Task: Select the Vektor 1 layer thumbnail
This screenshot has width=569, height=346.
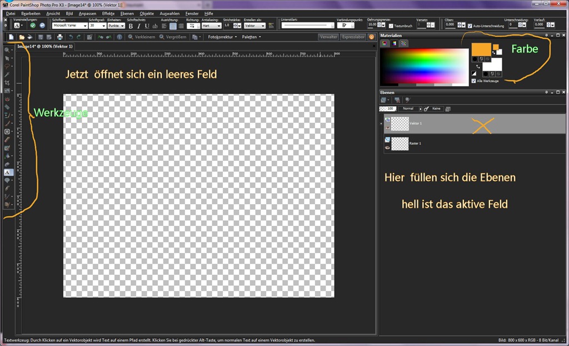Action: pyautogui.click(x=400, y=123)
